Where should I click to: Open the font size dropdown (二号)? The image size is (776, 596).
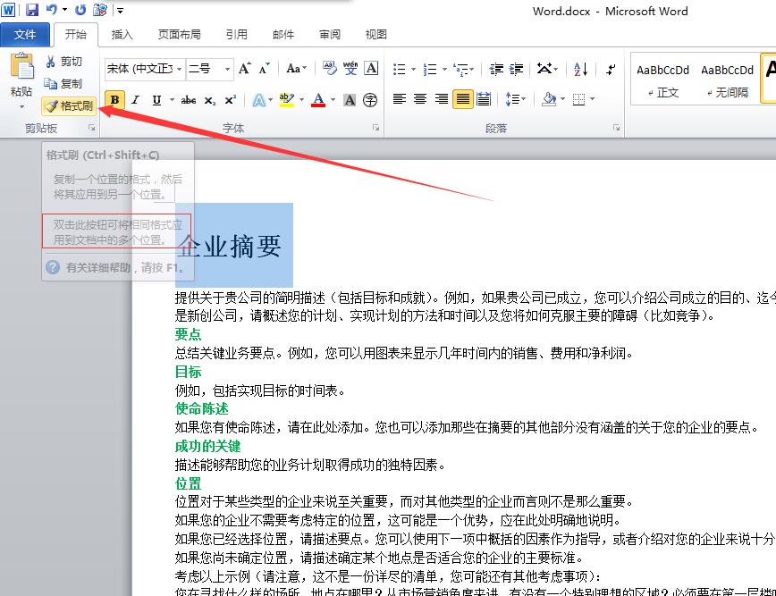[228, 69]
